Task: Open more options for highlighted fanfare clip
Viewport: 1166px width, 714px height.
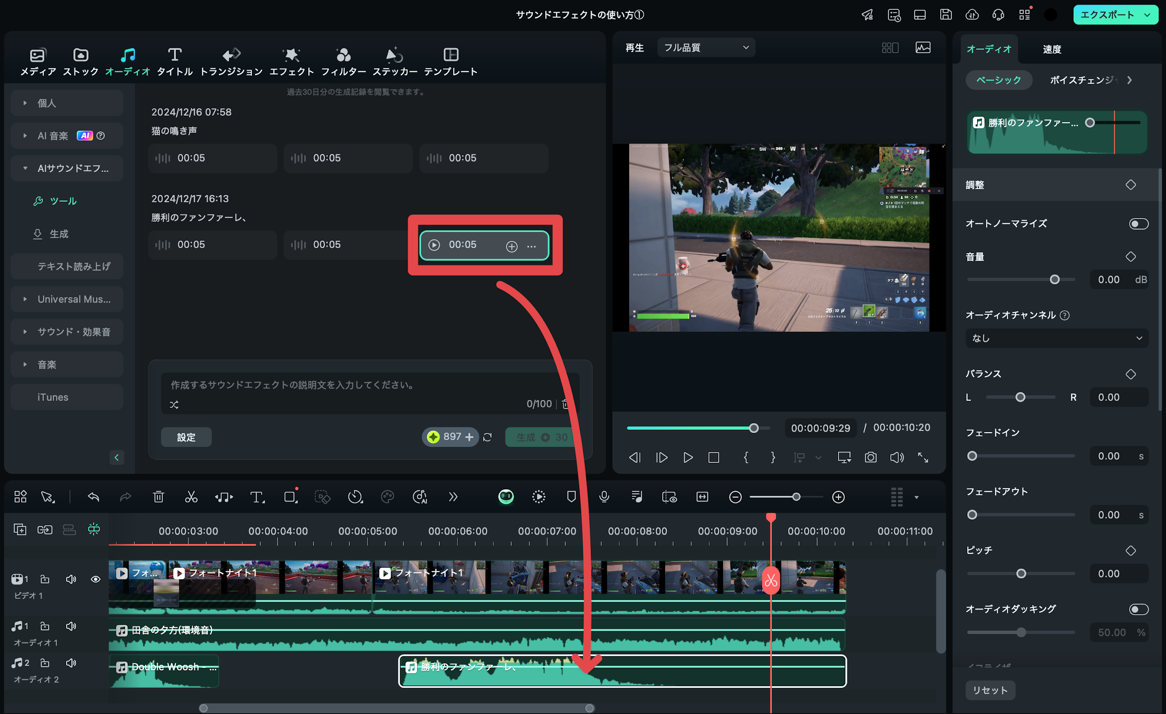Action: click(531, 246)
